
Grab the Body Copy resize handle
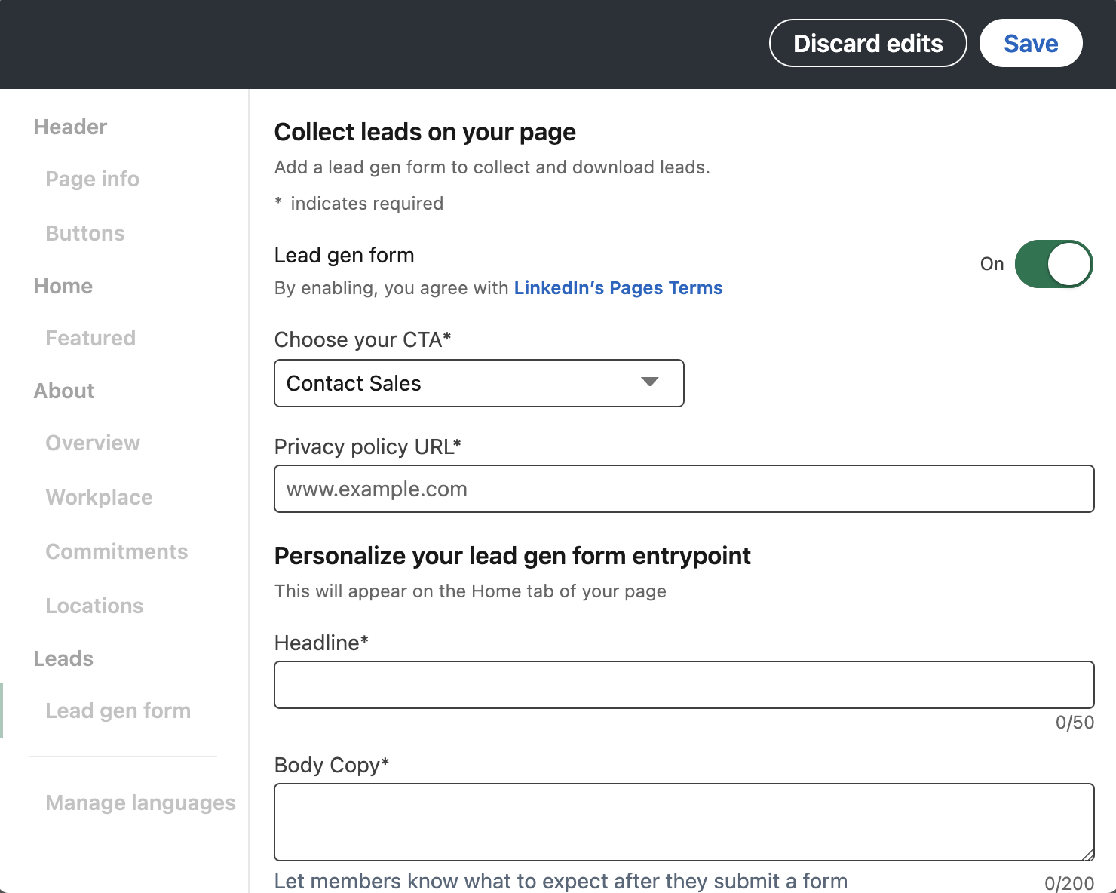(1089, 855)
